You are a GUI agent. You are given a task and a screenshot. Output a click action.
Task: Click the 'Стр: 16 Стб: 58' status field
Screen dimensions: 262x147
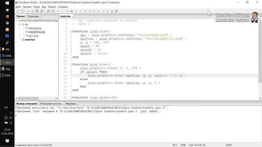pyautogui.click(x=197, y=145)
